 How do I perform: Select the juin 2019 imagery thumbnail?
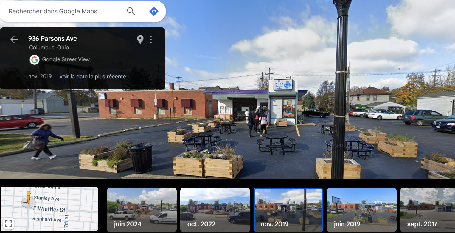coord(362,210)
